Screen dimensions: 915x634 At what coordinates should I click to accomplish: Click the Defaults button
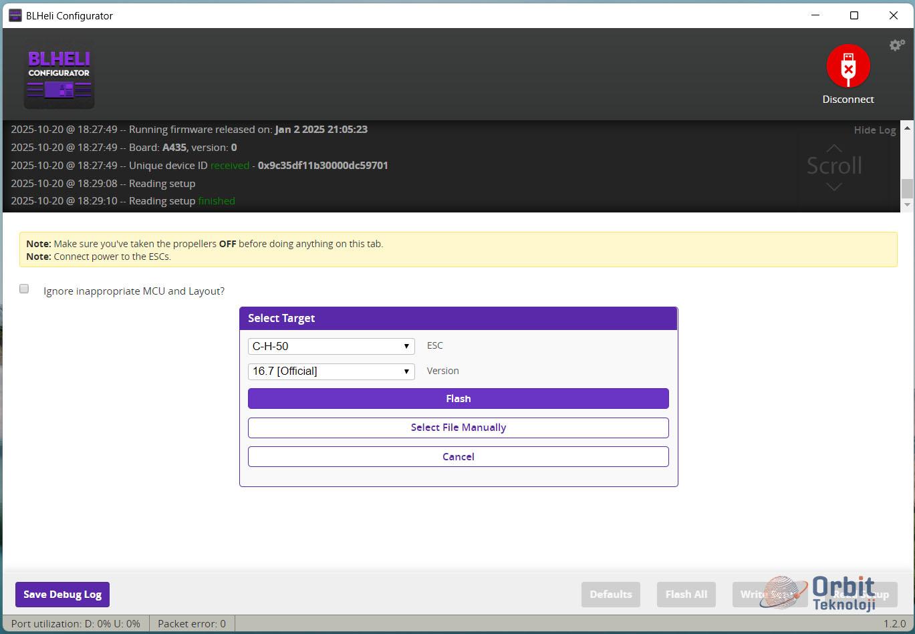610,595
